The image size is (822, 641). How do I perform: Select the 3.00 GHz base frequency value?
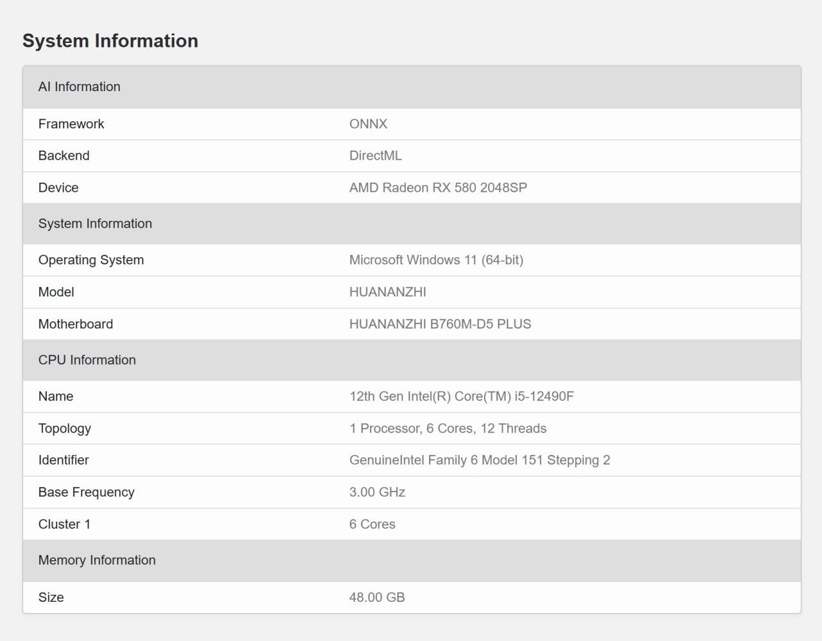pyautogui.click(x=377, y=492)
